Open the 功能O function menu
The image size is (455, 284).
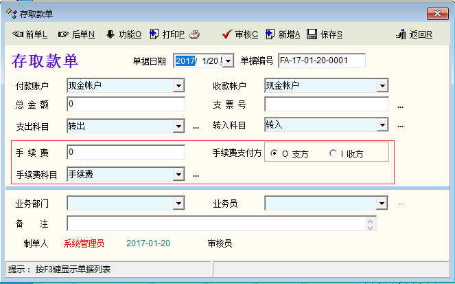[124, 34]
